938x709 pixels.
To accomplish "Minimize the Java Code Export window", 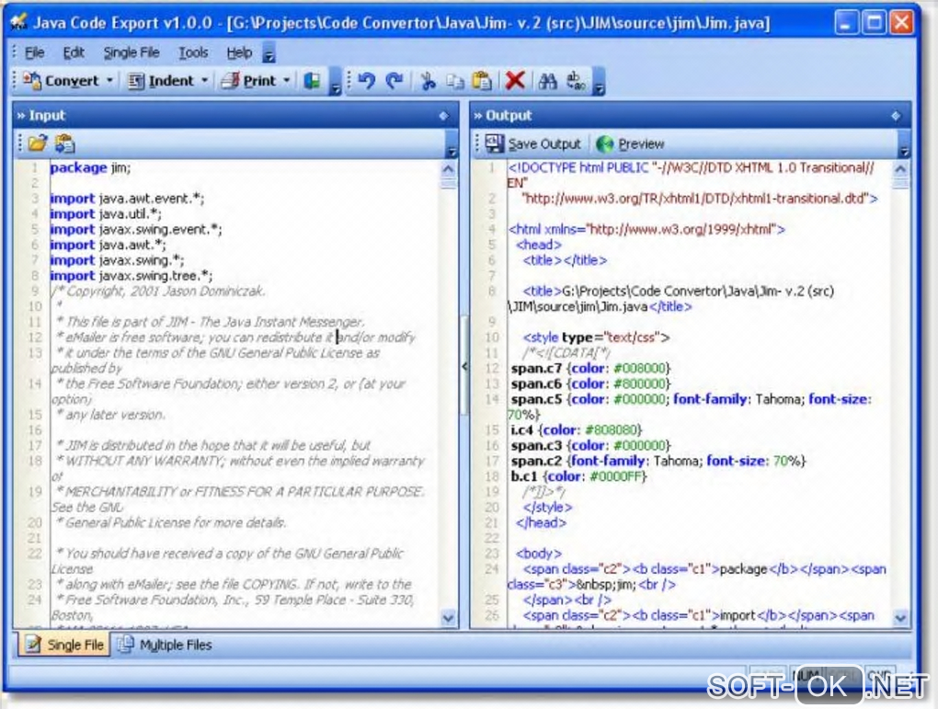I will [x=846, y=23].
